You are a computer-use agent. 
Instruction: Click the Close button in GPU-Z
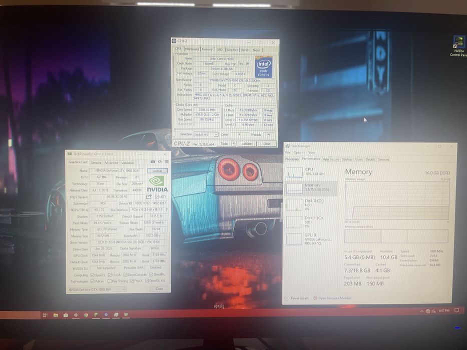click(x=159, y=288)
